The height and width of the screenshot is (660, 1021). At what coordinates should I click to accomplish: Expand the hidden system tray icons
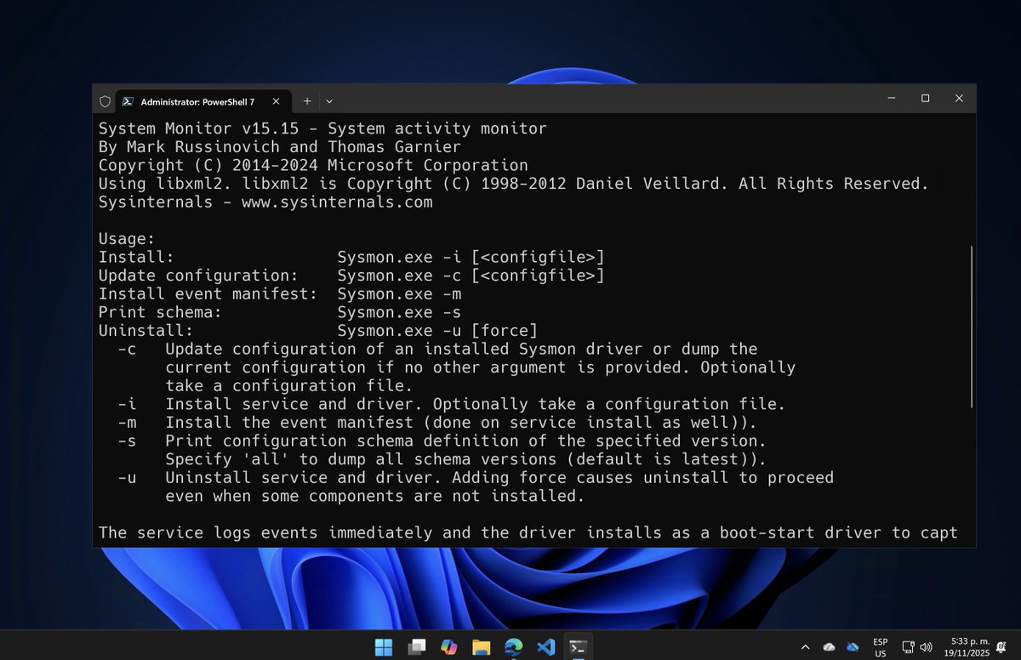805,647
